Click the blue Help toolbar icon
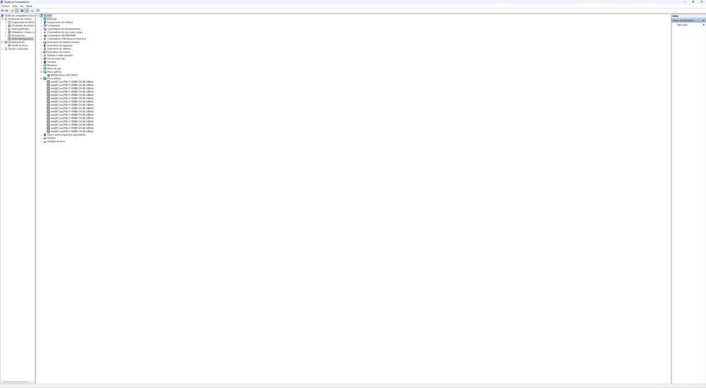706x388 pixels. pyautogui.click(x=22, y=11)
